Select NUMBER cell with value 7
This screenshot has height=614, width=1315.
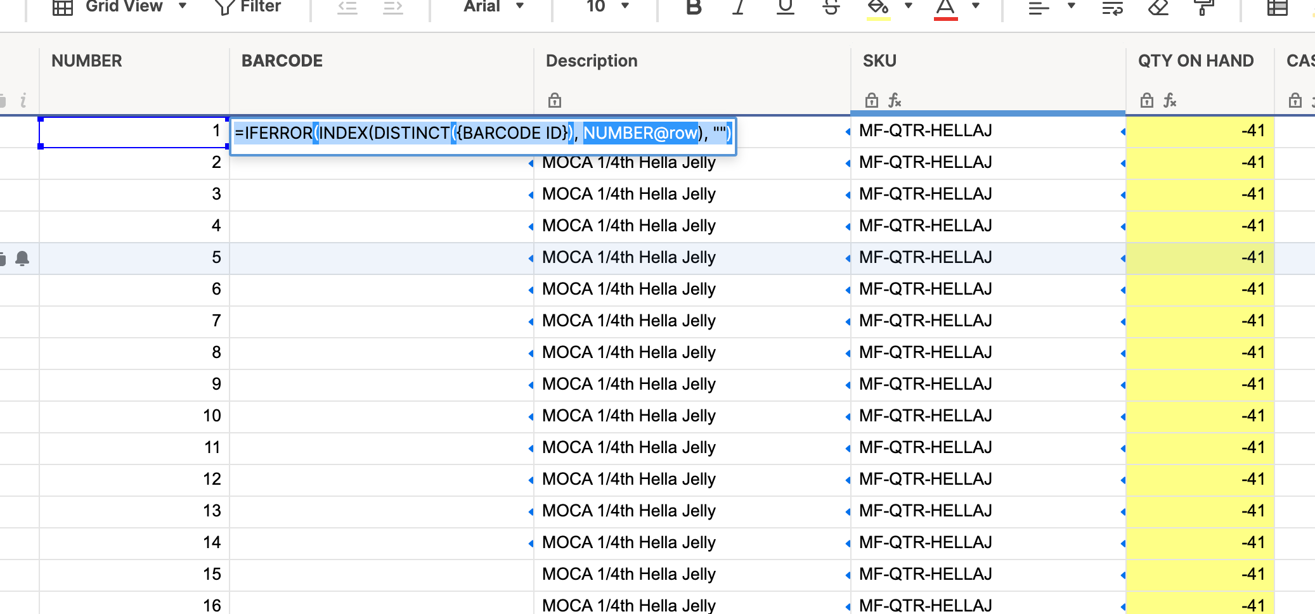(x=134, y=322)
